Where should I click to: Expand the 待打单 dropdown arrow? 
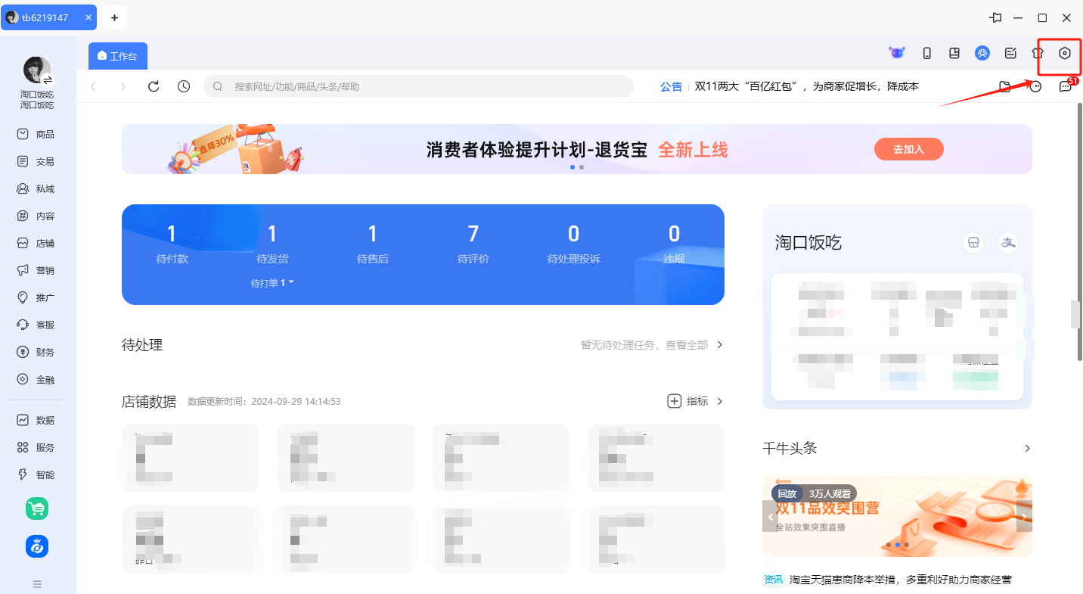[x=291, y=281]
